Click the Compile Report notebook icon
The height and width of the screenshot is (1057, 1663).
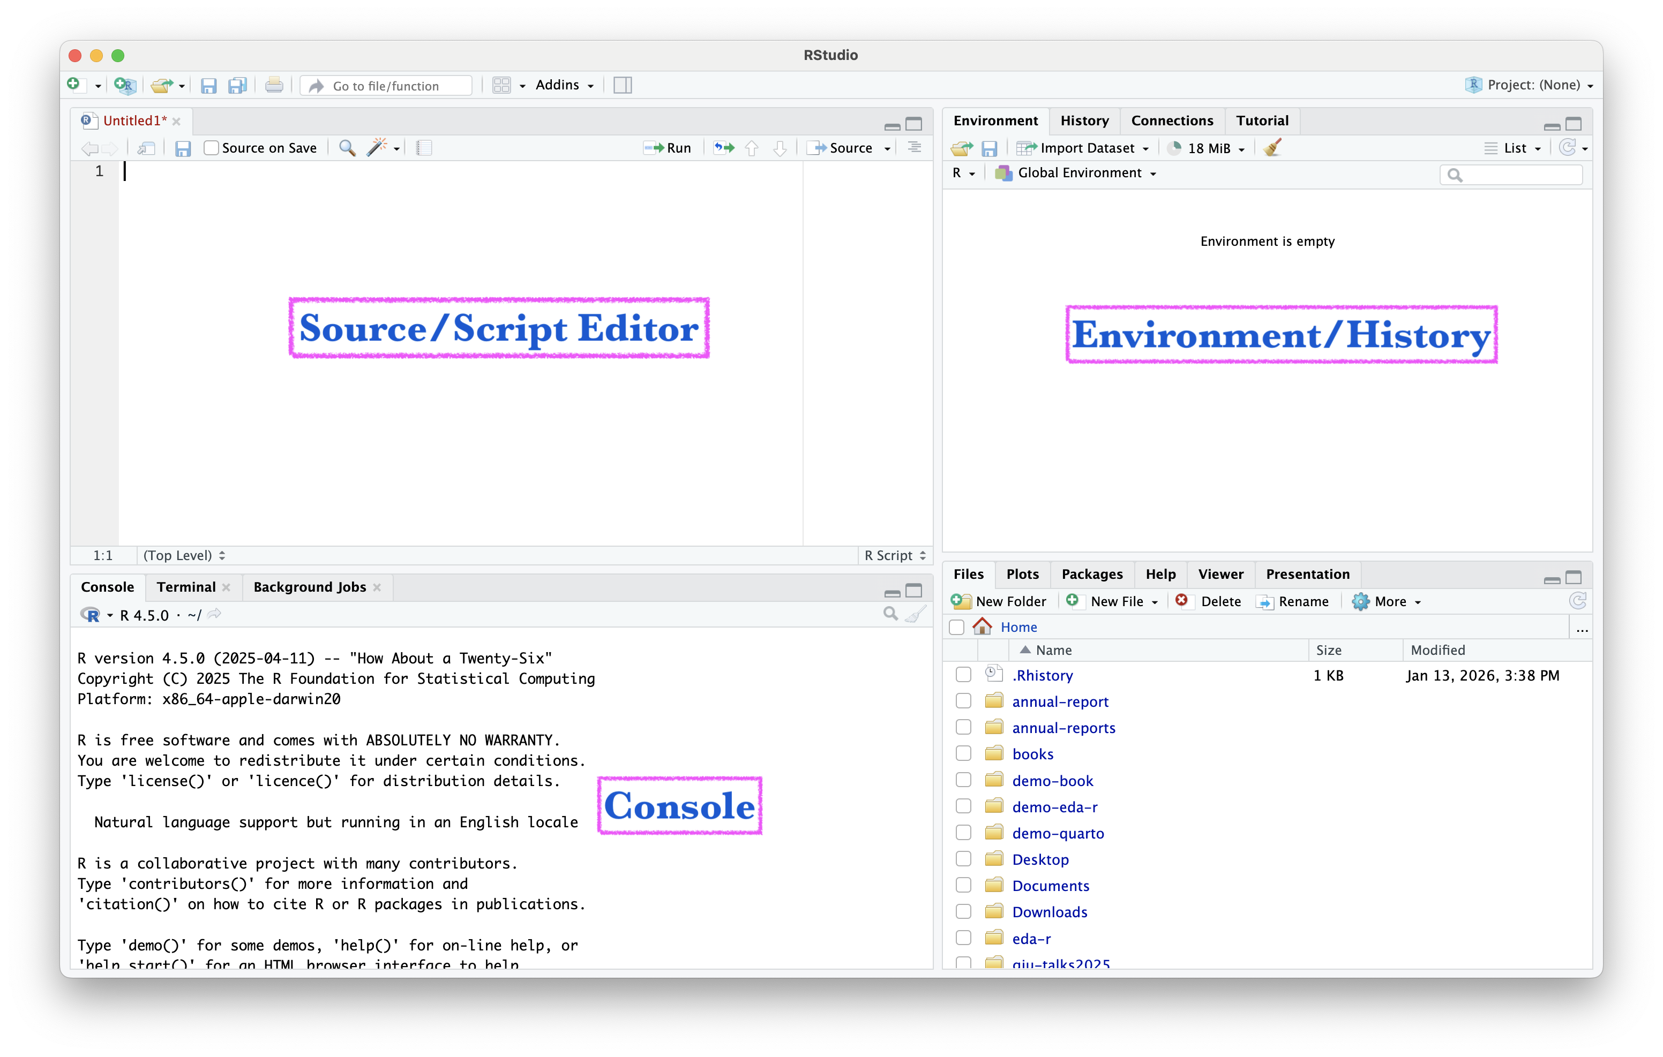tap(424, 147)
